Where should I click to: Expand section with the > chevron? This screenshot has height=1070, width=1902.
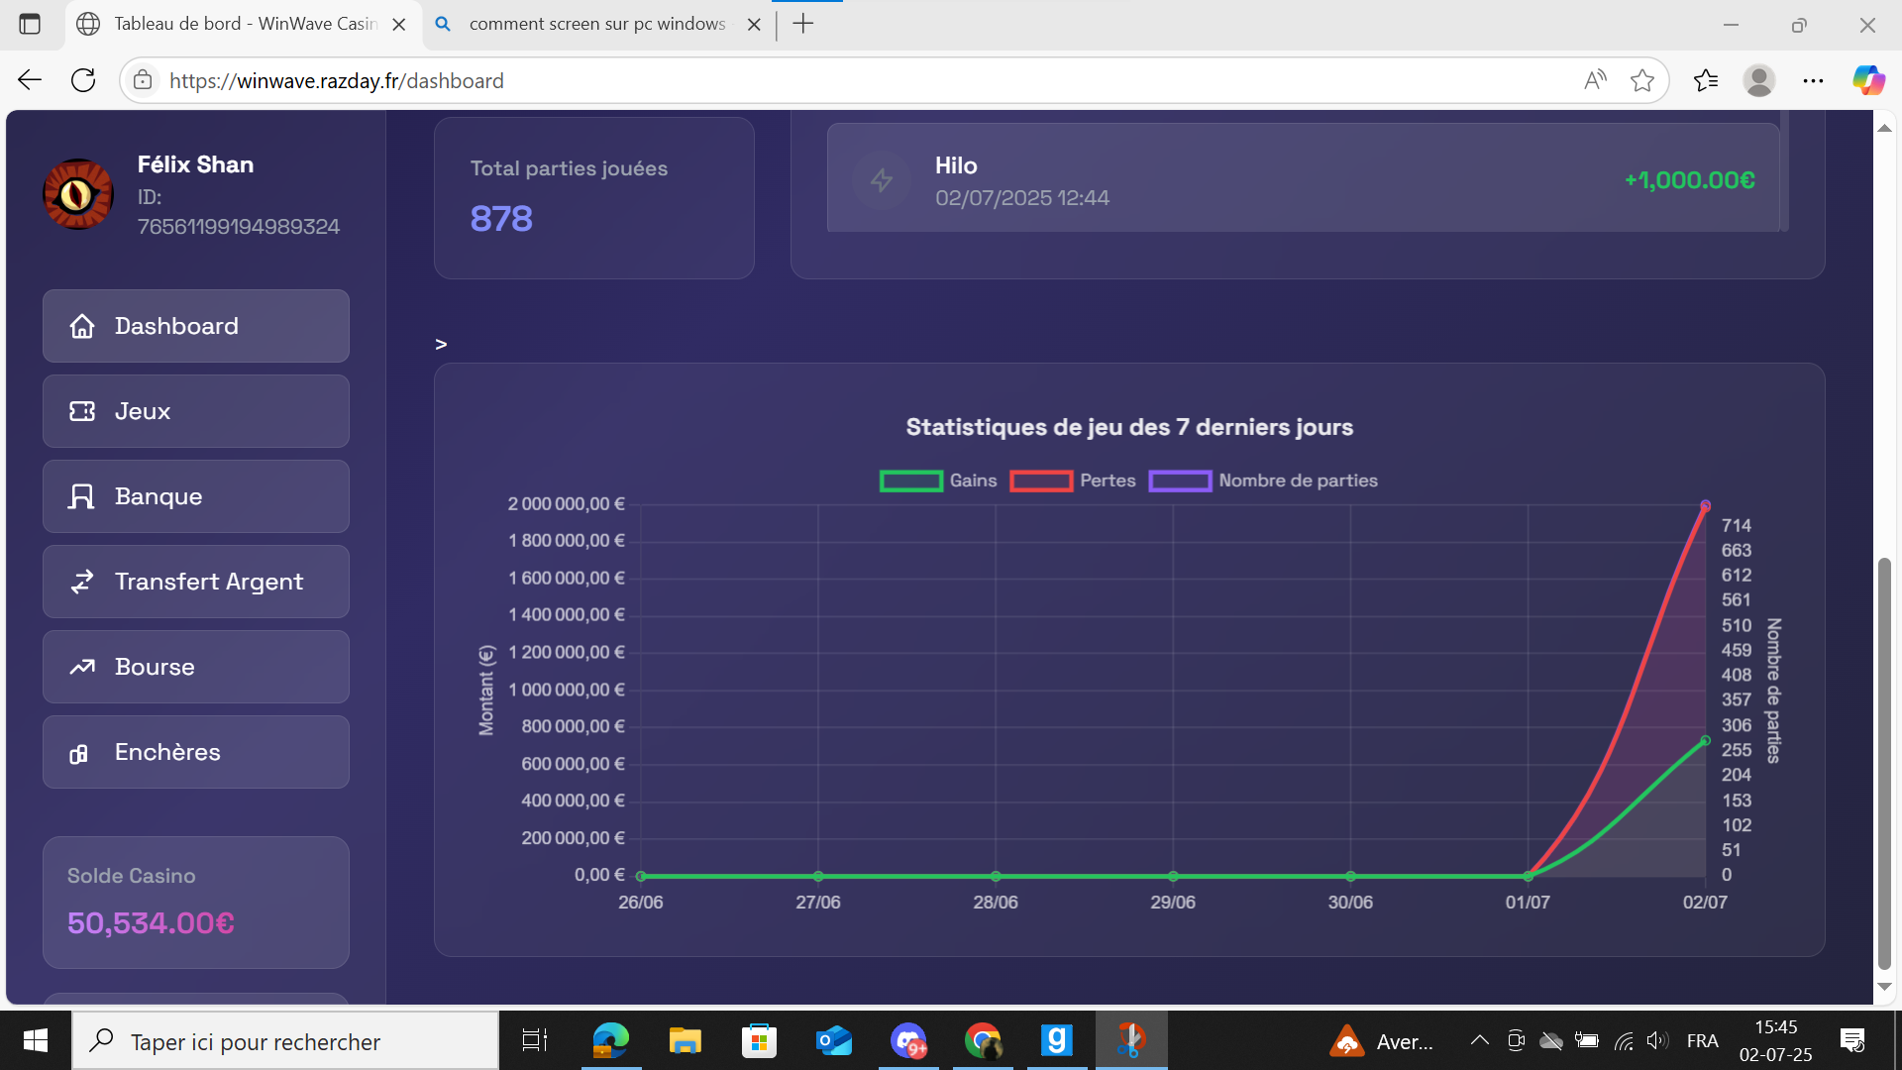click(x=441, y=344)
